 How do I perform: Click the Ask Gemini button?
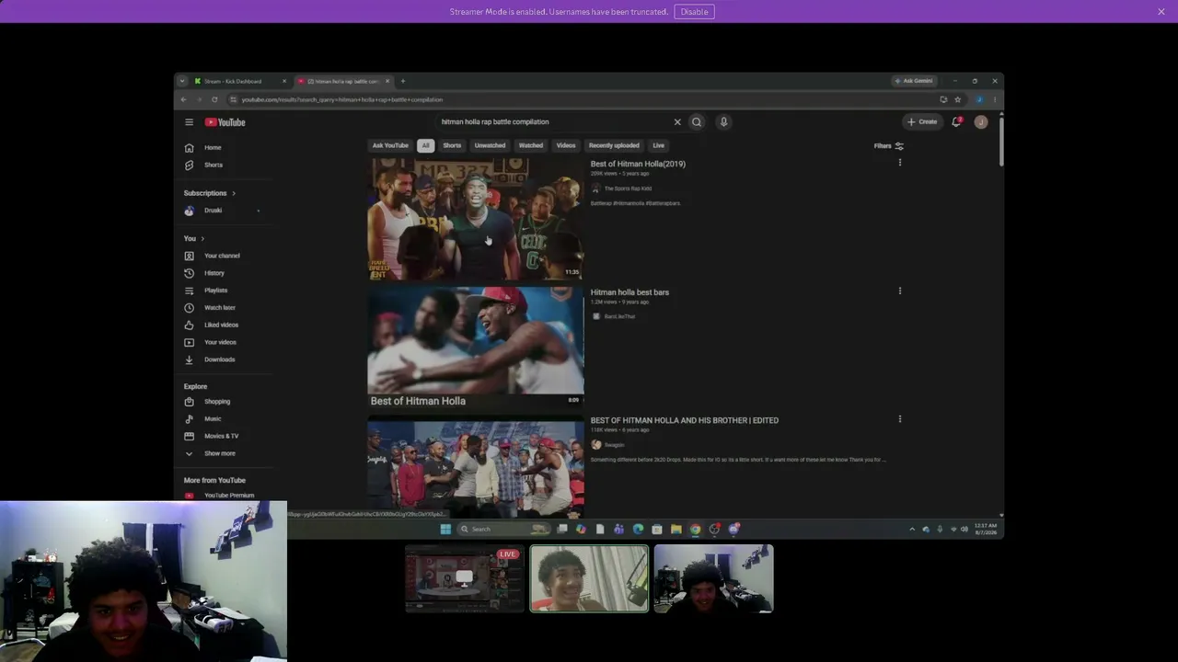914,81
